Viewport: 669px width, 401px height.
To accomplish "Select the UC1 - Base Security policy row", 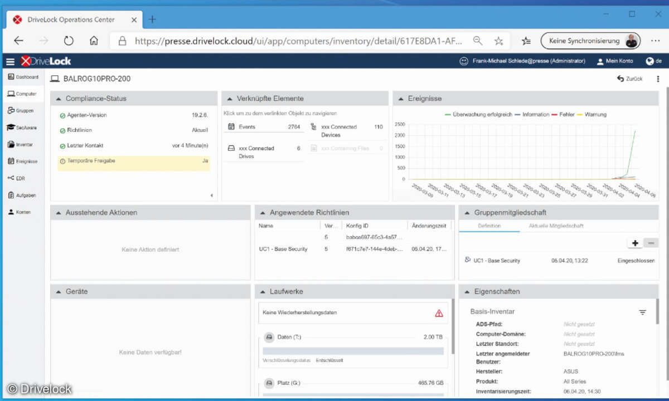I will pyautogui.click(x=354, y=249).
